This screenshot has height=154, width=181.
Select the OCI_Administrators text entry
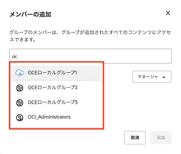pyautogui.click(x=49, y=117)
